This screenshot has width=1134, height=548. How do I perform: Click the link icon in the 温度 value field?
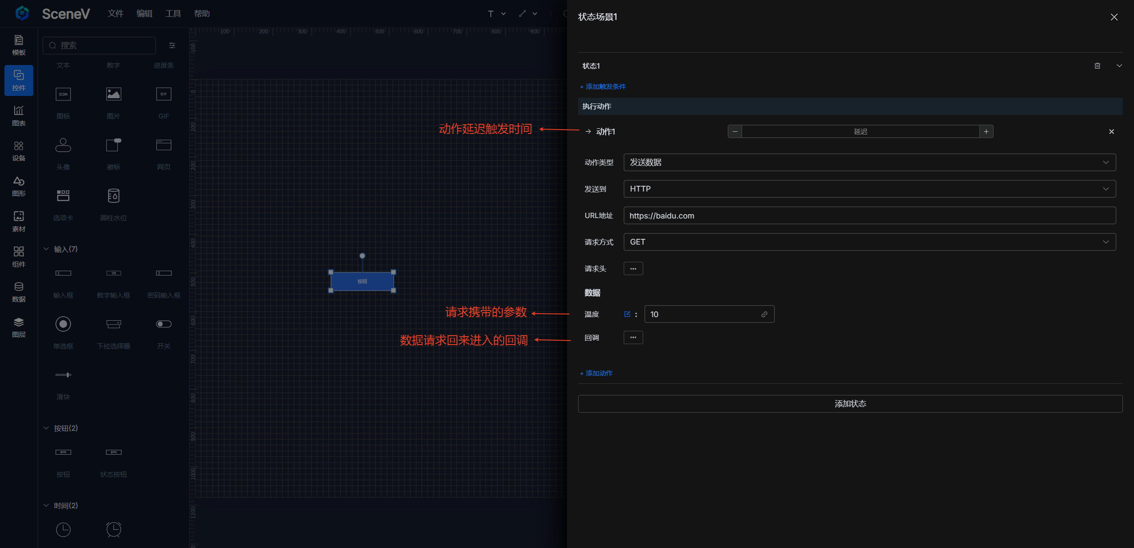pyautogui.click(x=764, y=314)
